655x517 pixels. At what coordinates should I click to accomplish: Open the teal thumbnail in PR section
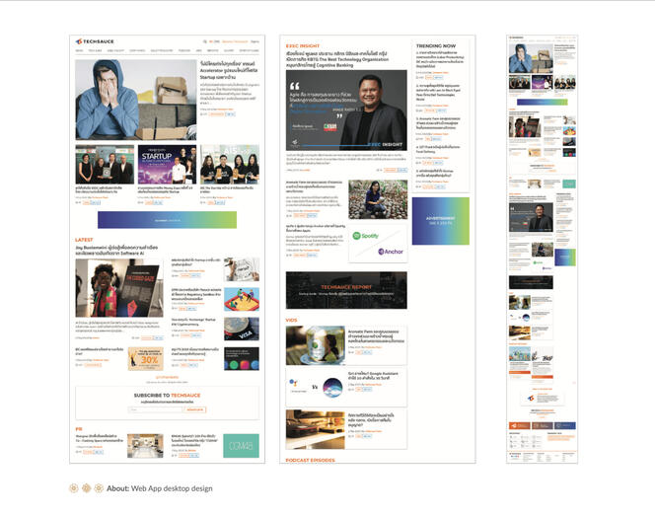pos(241,446)
